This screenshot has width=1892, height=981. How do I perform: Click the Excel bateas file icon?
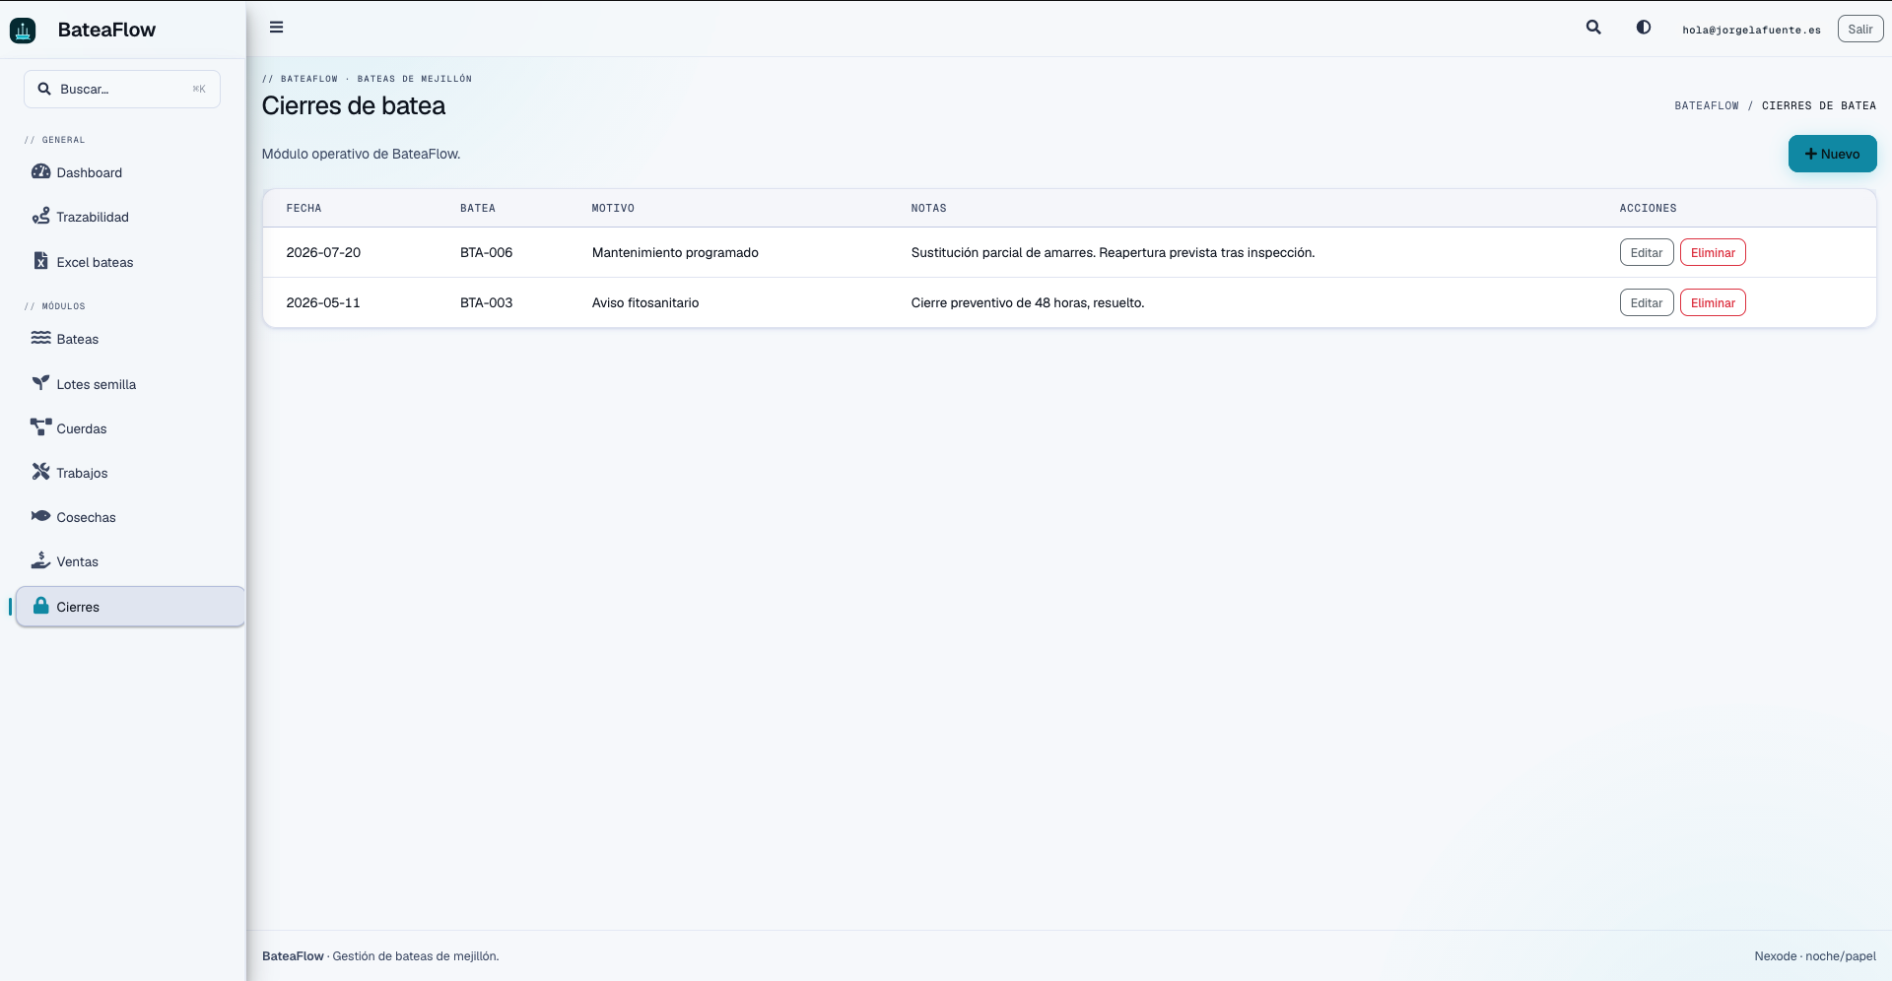click(x=40, y=261)
